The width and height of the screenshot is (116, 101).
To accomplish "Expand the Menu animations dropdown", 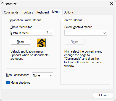I will click(43, 75).
